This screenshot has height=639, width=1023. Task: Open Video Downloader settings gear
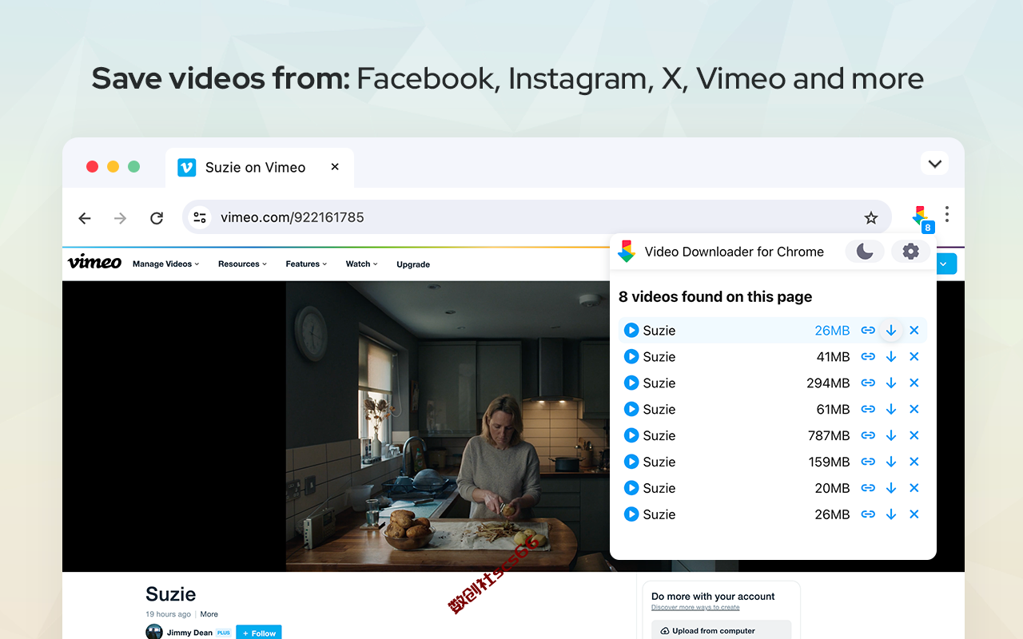pos(910,252)
